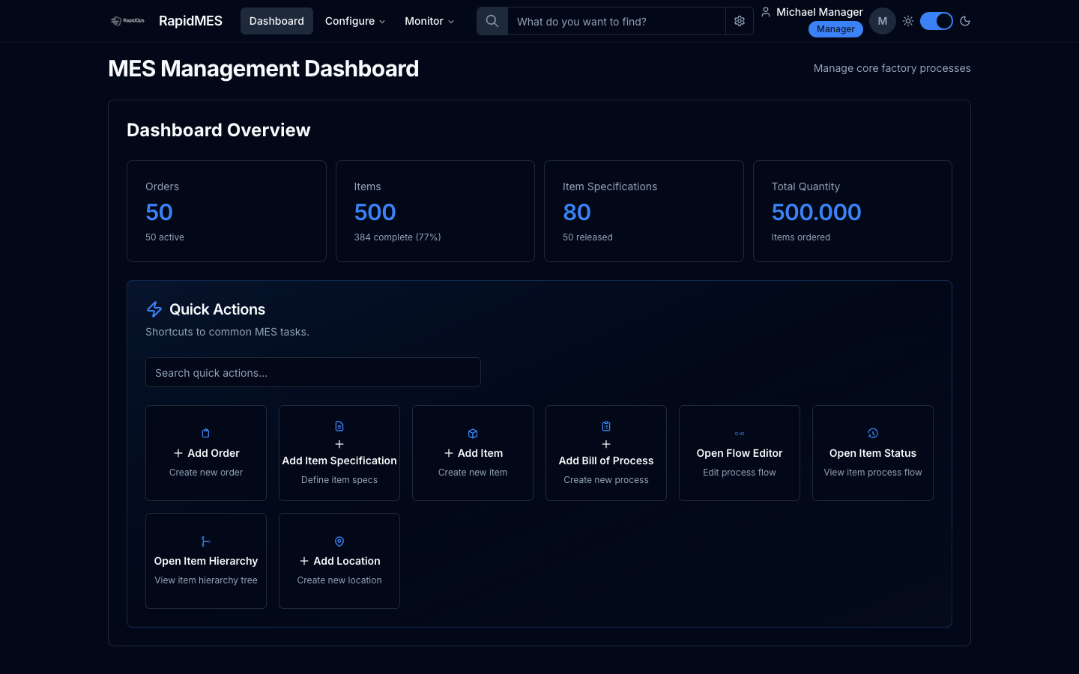
Task: Click the plus icon above Add Item Specification
Action: point(339,444)
